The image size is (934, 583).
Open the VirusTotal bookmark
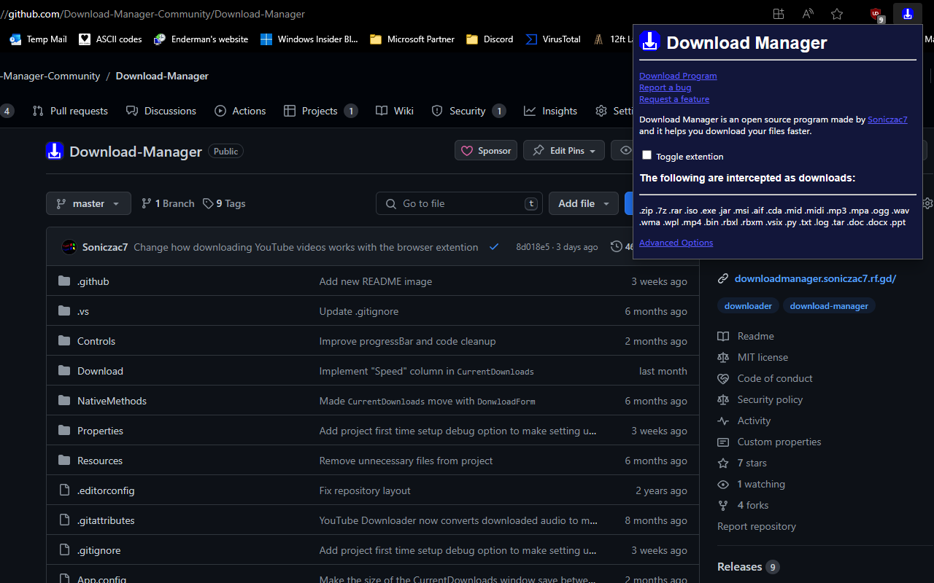pyautogui.click(x=553, y=39)
